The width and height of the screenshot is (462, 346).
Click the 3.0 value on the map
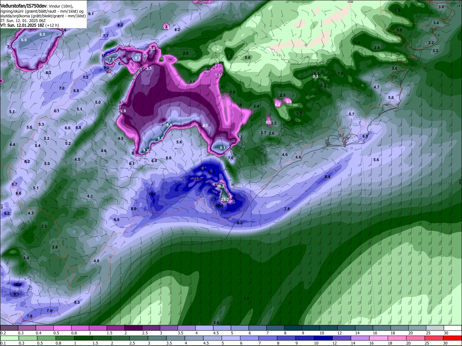[x=395, y=68]
